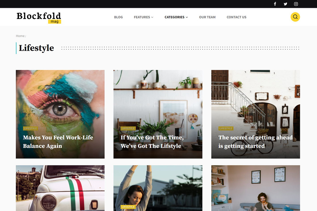Click Lifestyle tag on bicycle courtyard card

point(226,128)
